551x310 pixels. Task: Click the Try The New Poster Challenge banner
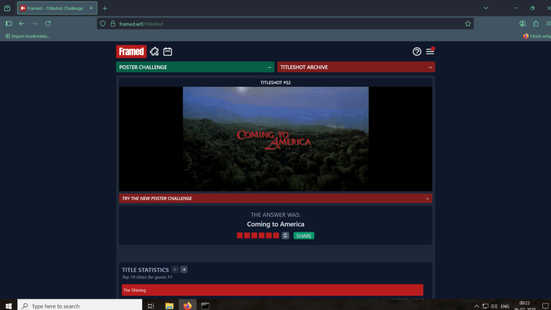pos(275,199)
